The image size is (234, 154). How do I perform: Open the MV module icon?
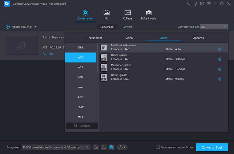pyautogui.click(x=106, y=13)
